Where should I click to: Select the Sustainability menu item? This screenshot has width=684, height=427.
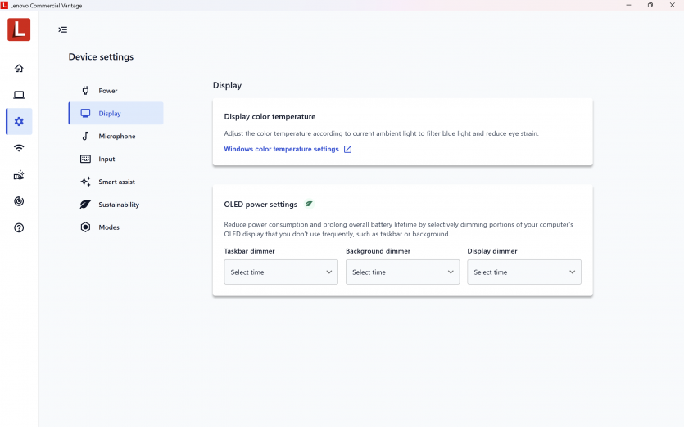(119, 205)
